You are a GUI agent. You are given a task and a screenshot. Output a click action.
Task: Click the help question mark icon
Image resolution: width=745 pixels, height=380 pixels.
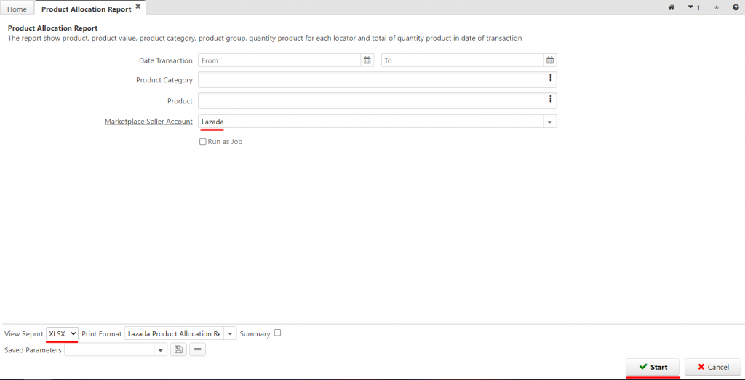(x=736, y=7)
